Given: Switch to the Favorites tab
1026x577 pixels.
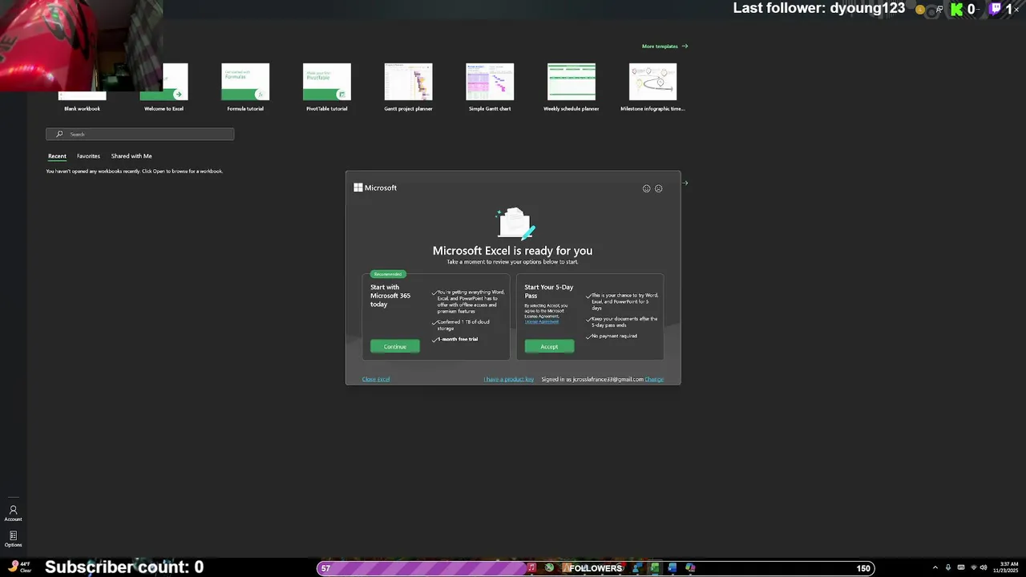Looking at the screenshot, I should 88,156.
